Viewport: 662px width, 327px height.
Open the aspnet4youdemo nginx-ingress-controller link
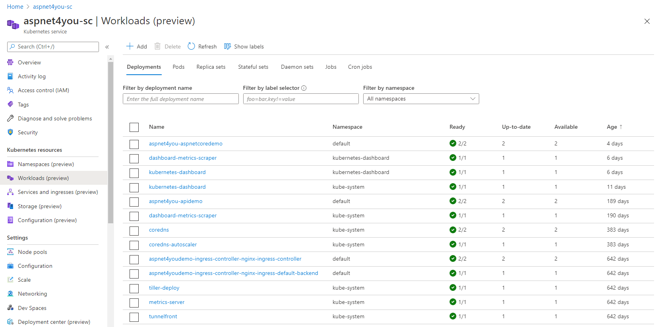click(x=225, y=259)
